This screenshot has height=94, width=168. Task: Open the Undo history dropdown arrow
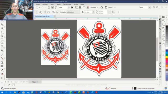point(40,8)
